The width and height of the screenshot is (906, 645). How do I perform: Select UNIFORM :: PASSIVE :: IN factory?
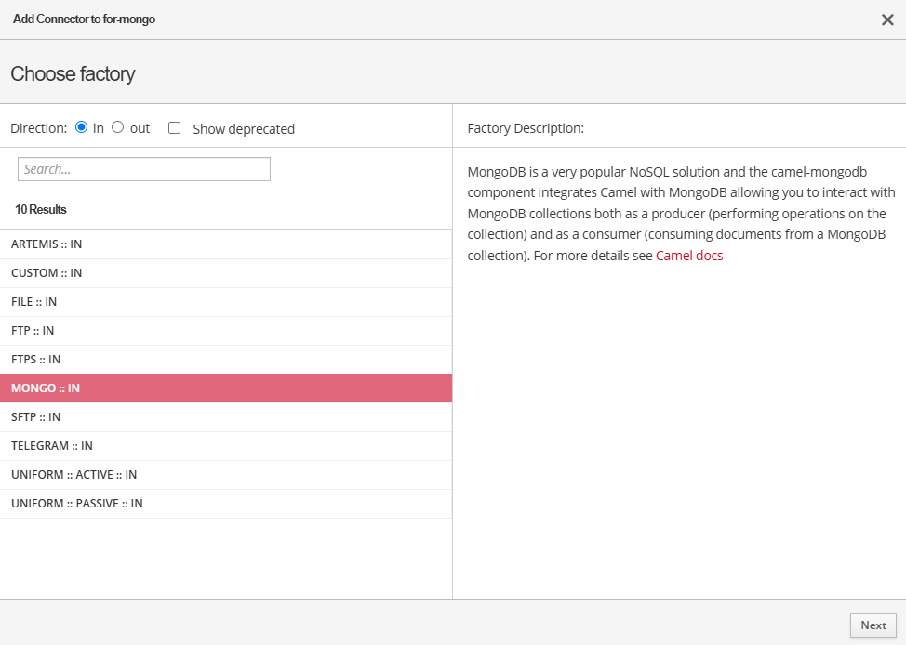[77, 504]
